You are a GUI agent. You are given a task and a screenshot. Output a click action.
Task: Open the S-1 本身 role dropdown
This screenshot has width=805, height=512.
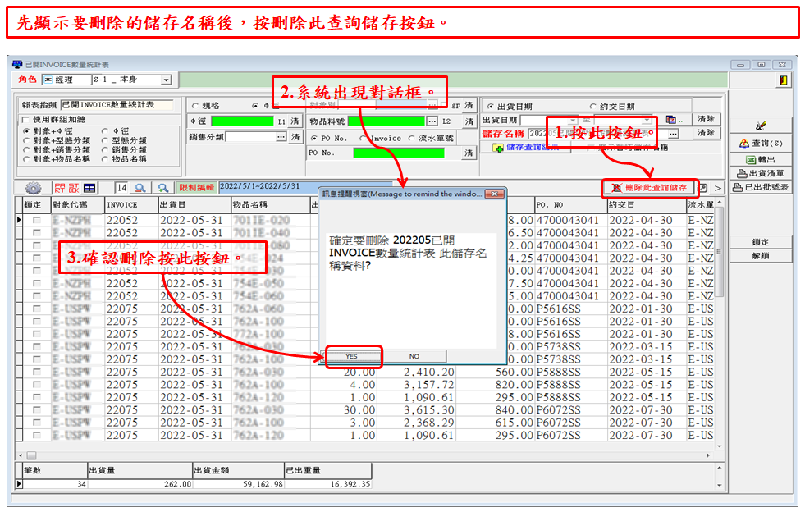[x=166, y=80]
